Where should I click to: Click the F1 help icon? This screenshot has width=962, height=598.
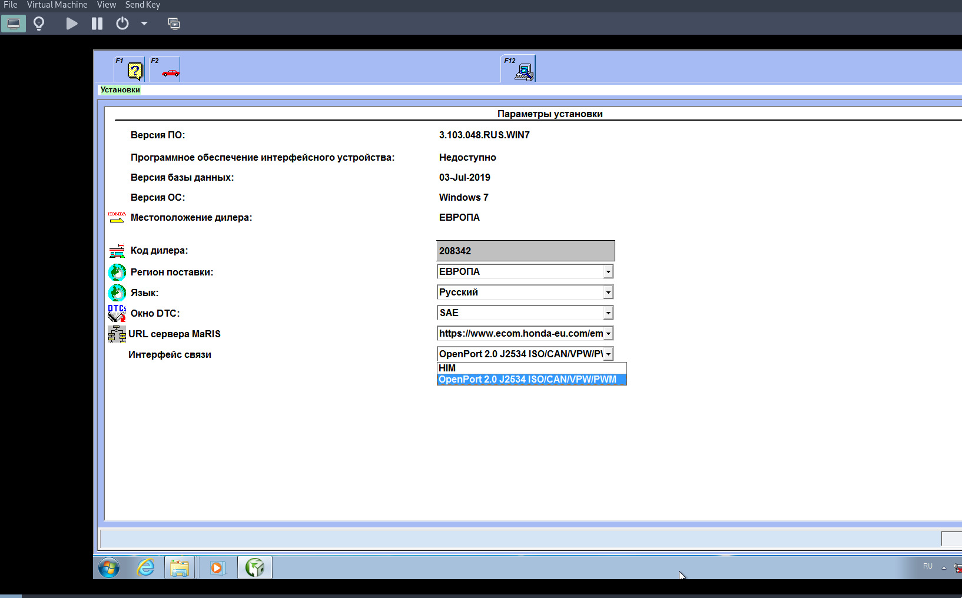pos(130,69)
